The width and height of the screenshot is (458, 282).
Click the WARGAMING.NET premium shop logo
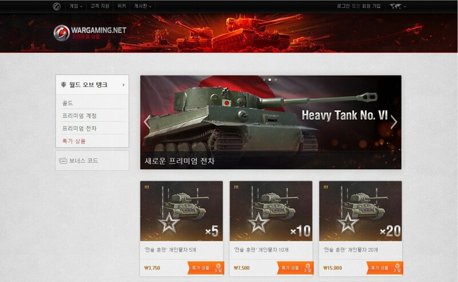pyautogui.click(x=90, y=33)
